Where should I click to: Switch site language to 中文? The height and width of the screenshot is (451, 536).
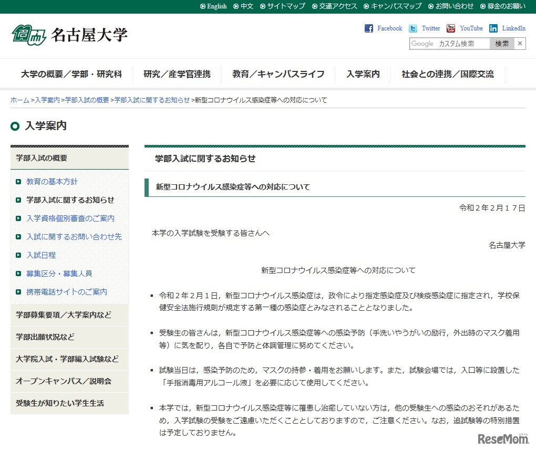click(247, 7)
